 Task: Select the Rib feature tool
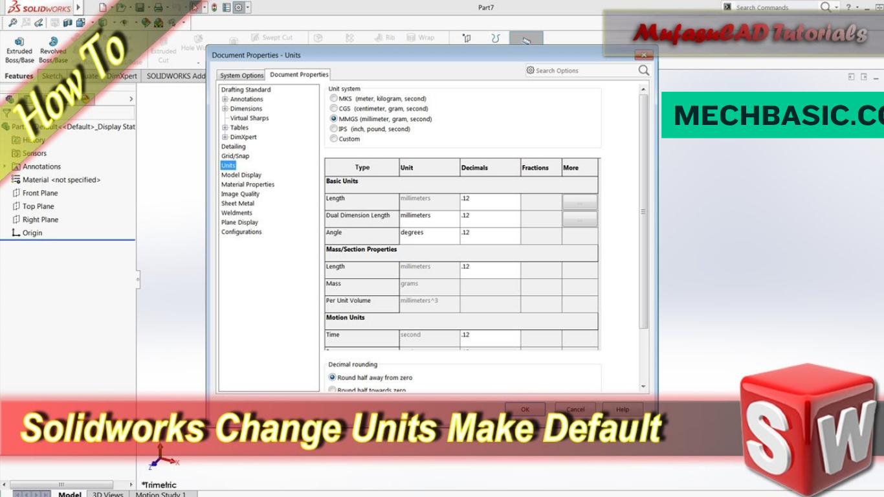[384, 38]
